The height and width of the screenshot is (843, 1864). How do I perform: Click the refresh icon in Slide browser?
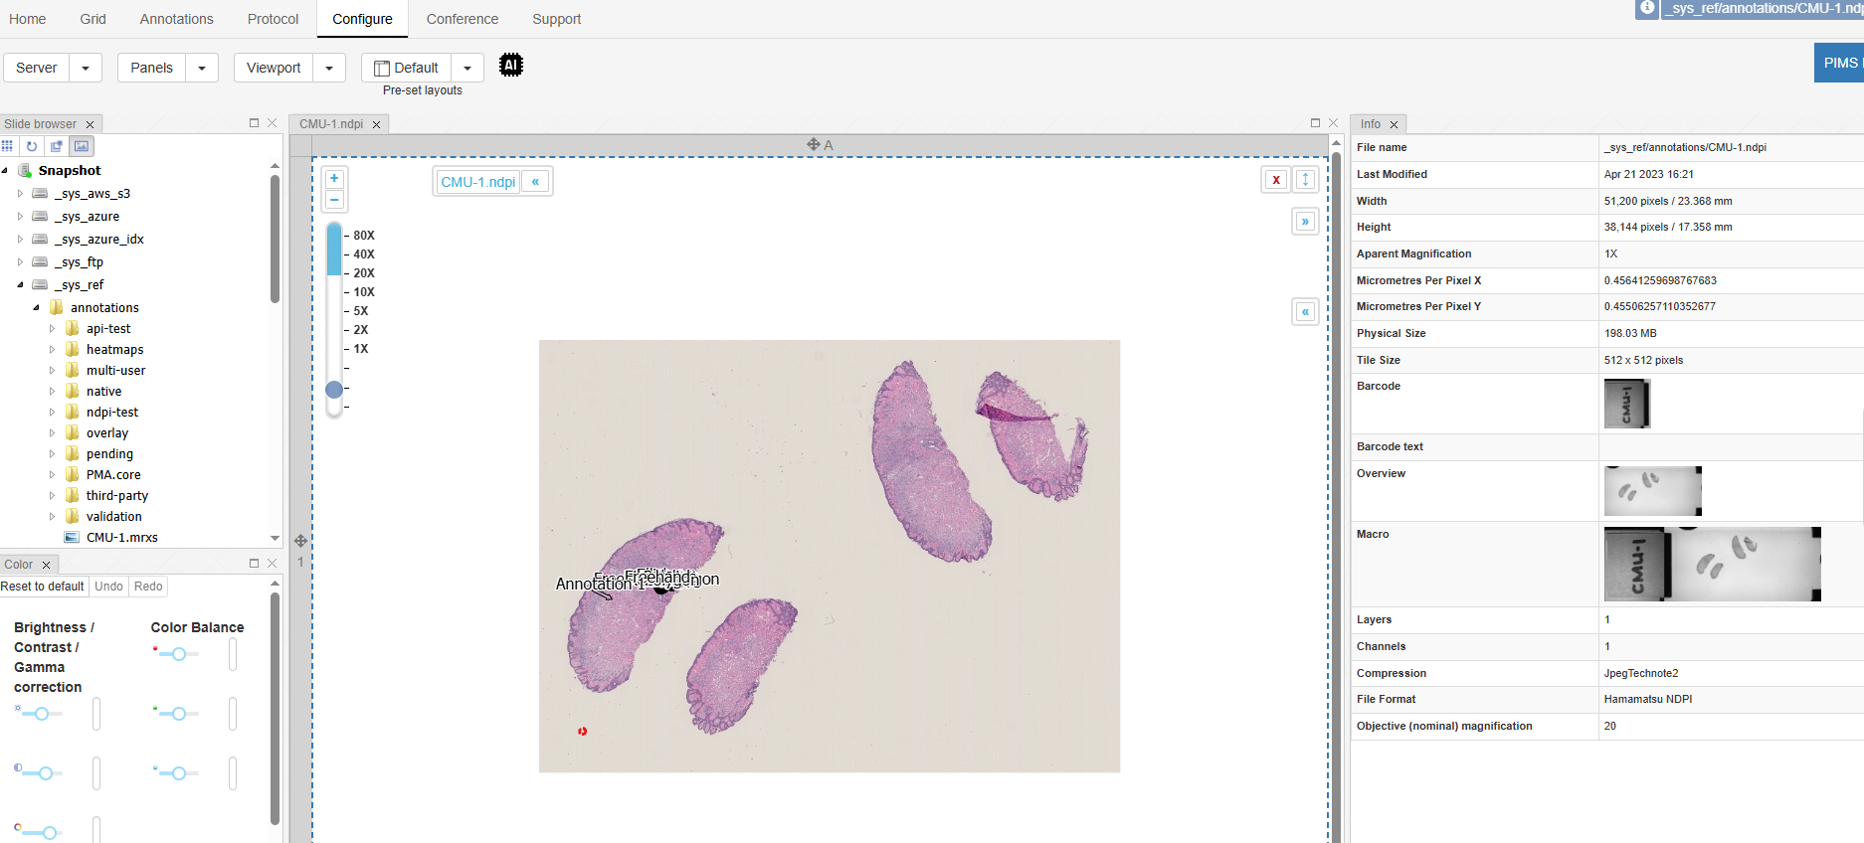coord(32,146)
